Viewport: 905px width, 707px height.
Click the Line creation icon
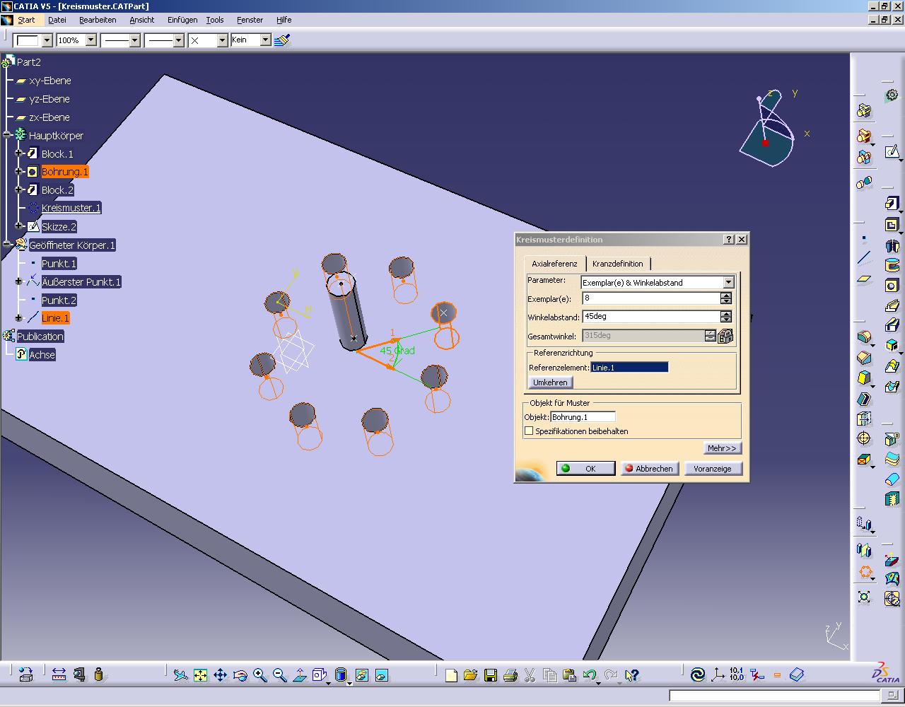(864, 257)
